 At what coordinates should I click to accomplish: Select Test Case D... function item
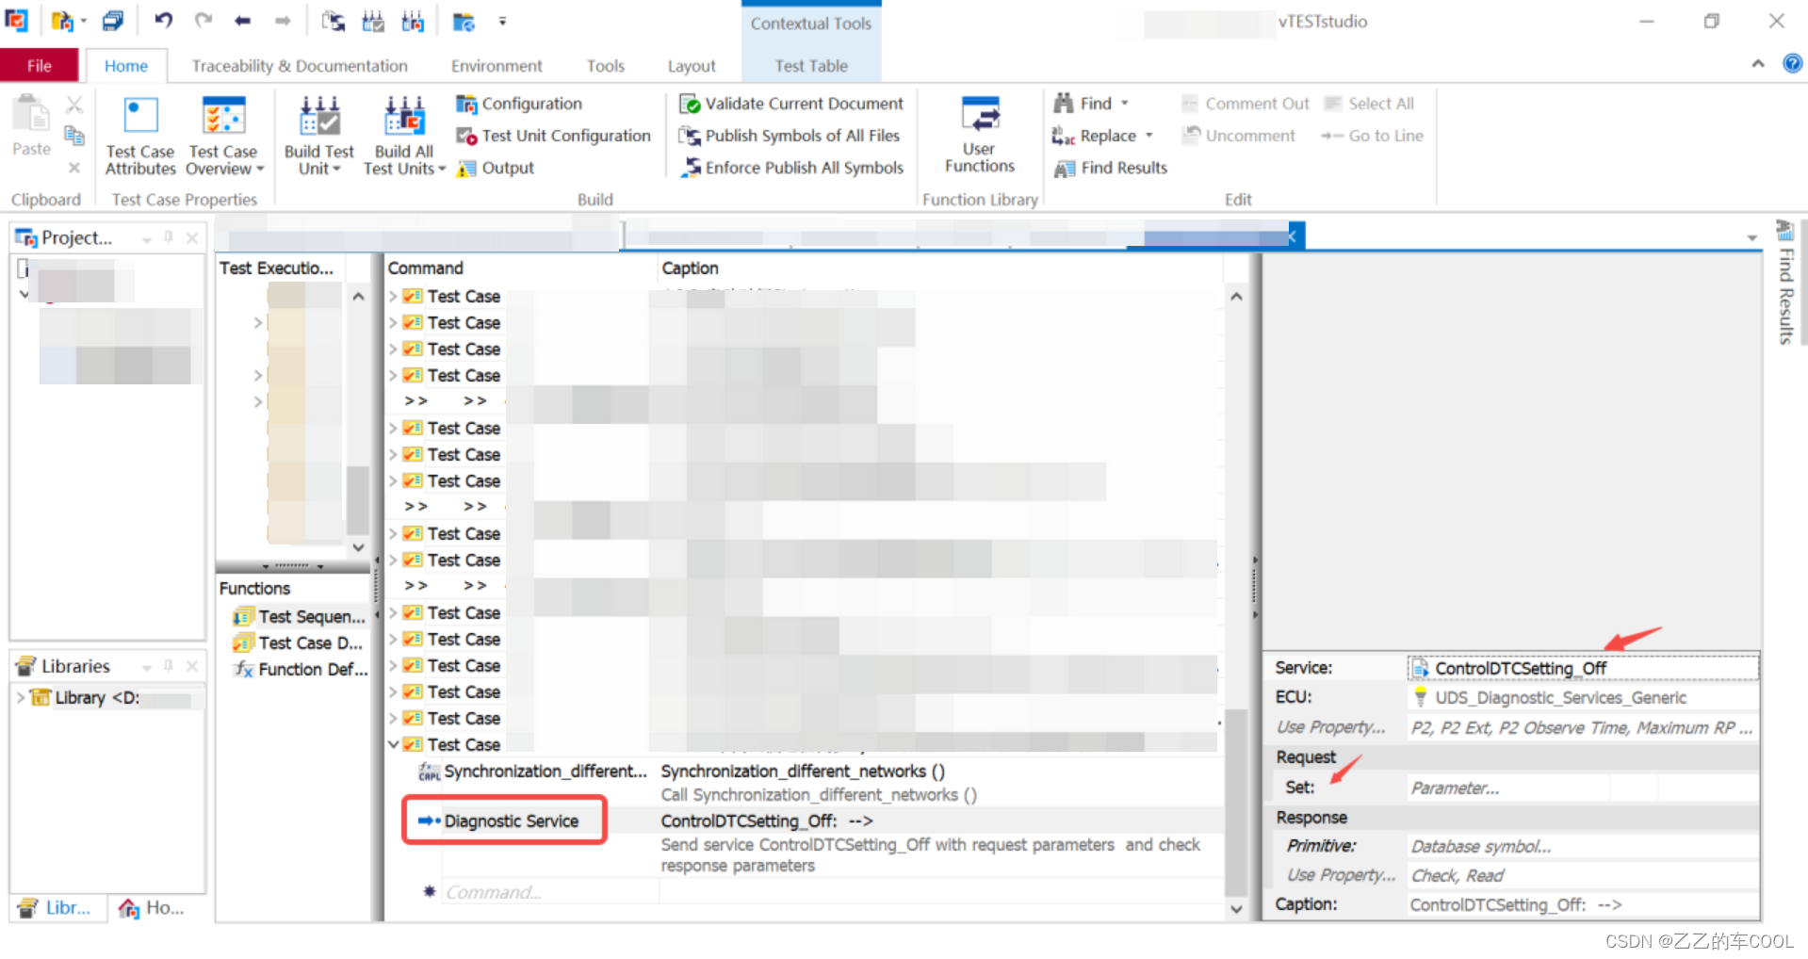pyautogui.click(x=298, y=642)
